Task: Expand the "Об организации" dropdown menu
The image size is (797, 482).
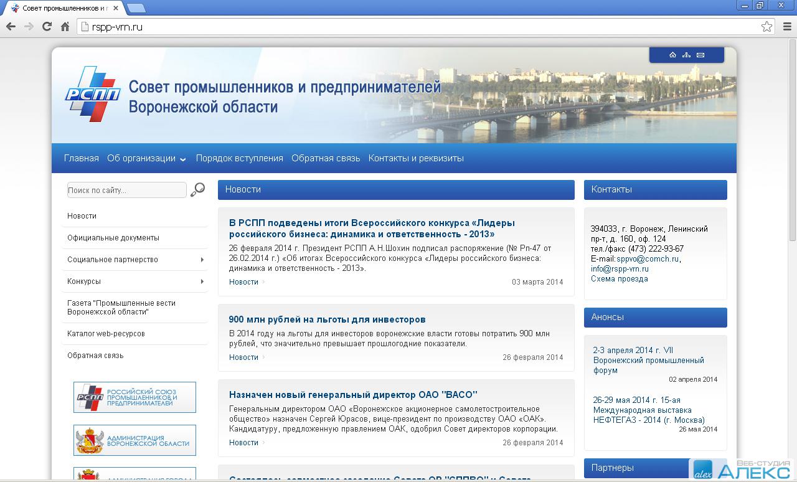Action: click(x=146, y=158)
